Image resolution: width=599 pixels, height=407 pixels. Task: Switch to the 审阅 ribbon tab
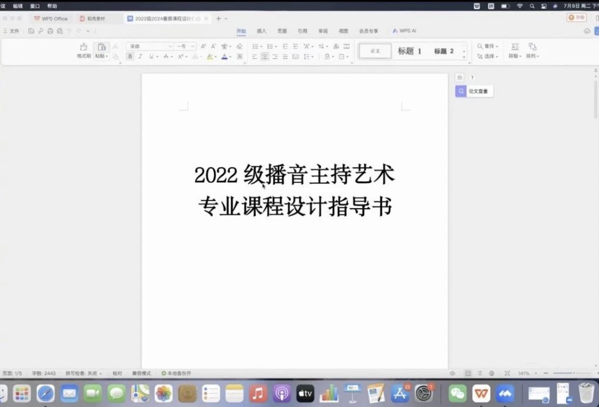[x=323, y=31]
